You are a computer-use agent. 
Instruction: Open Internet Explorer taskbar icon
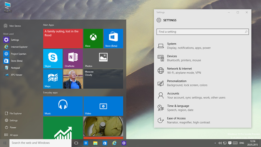coord(114,143)
